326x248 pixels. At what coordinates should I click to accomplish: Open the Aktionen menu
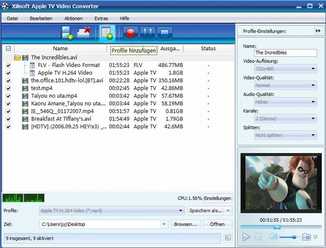[73, 18]
